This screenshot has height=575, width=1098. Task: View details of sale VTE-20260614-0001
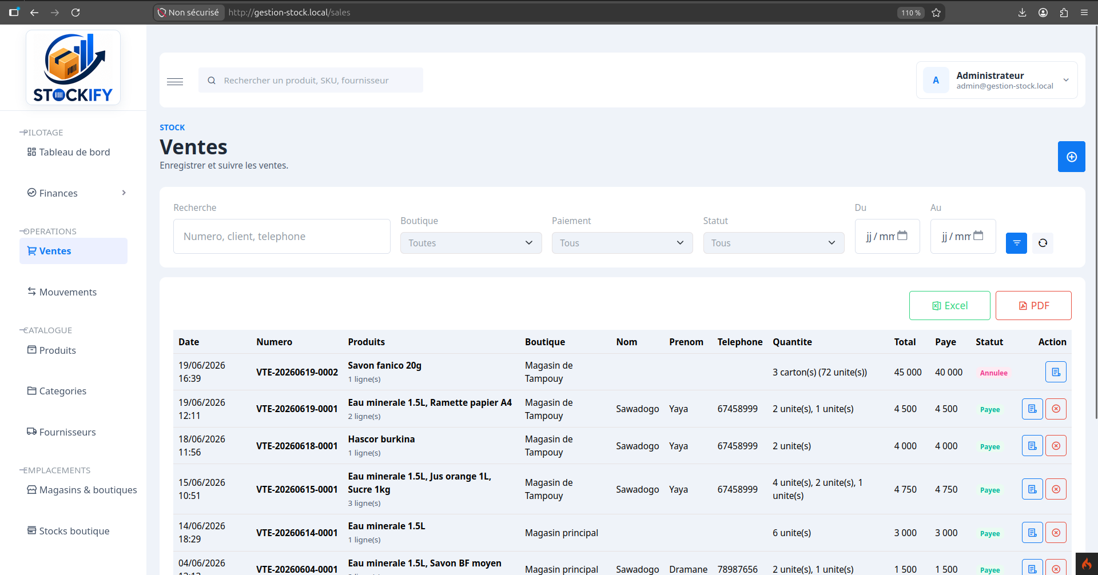click(1032, 533)
